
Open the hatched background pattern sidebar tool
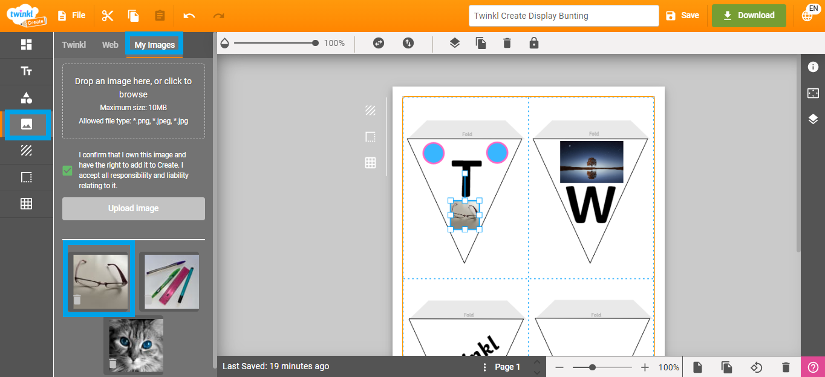click(27, 151)
